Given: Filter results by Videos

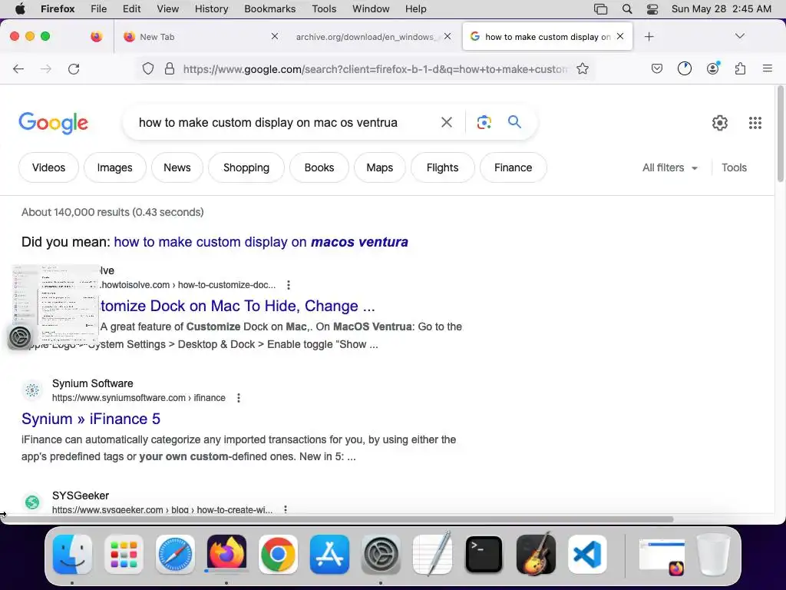Looking at the screenshot, I should click(x=48, y=167).
